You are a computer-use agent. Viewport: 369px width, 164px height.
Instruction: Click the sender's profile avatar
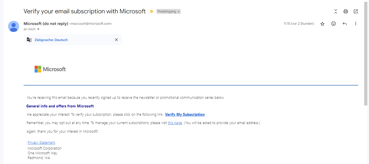click(14, 26)
